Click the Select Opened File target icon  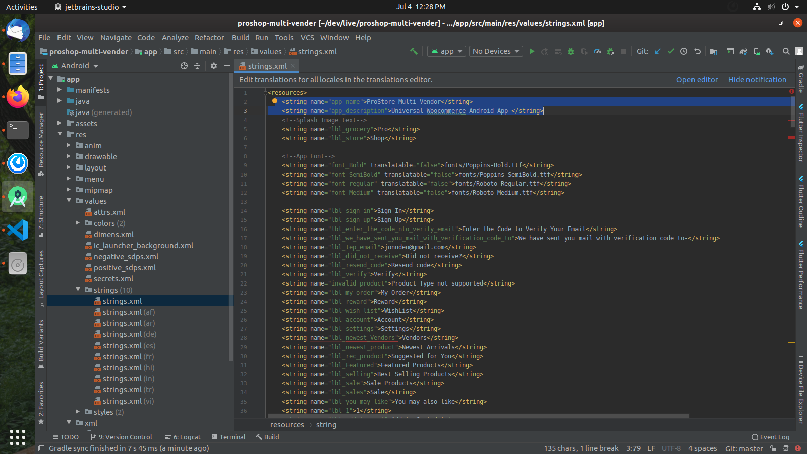coord(184,66)
